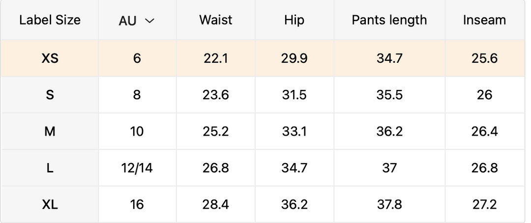Click the 22.1 waist value
The height and width of the screenshot is (223, 531).
point(216,58)
